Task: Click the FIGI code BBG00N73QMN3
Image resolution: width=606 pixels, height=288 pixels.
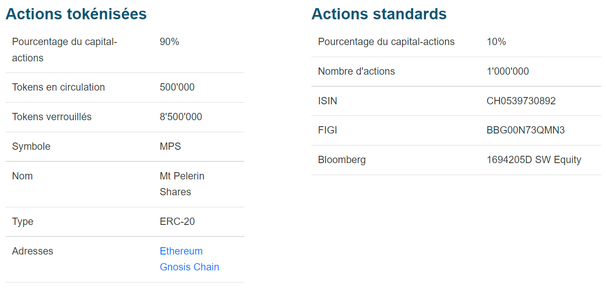Action: 525,130
